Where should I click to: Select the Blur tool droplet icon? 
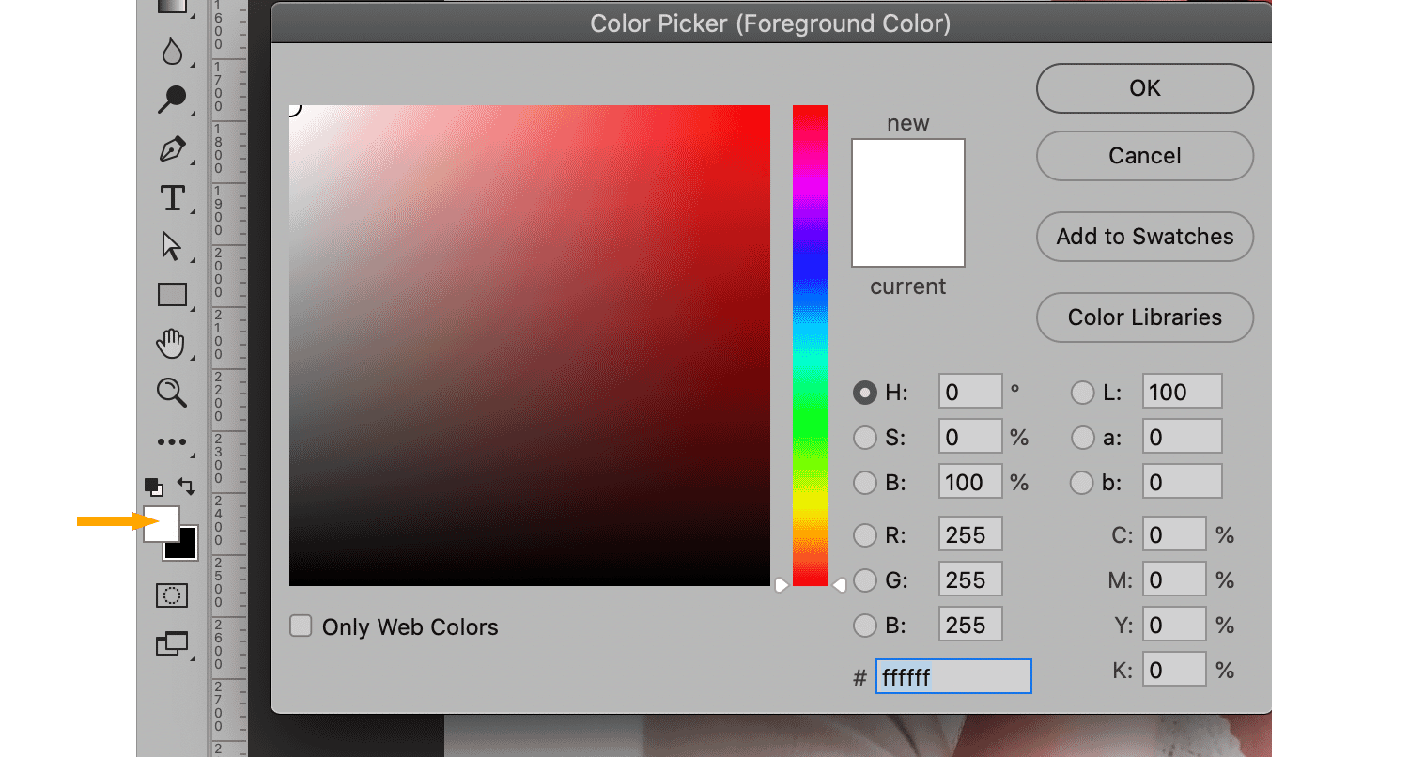[x=172, y=51]
